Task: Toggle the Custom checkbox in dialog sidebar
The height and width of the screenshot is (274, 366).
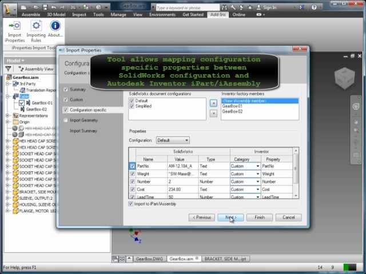Action: 66,99
